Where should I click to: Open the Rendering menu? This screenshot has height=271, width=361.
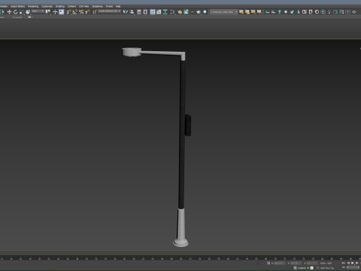[x=33, y=6]
